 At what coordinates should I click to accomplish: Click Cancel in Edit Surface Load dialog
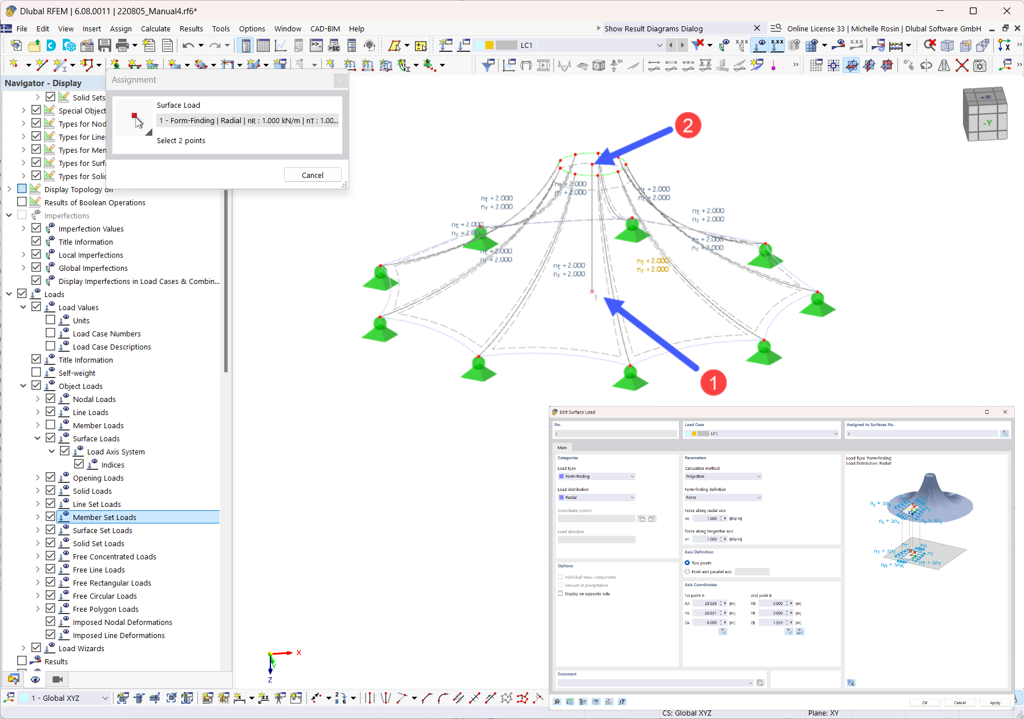click(960, 702)
